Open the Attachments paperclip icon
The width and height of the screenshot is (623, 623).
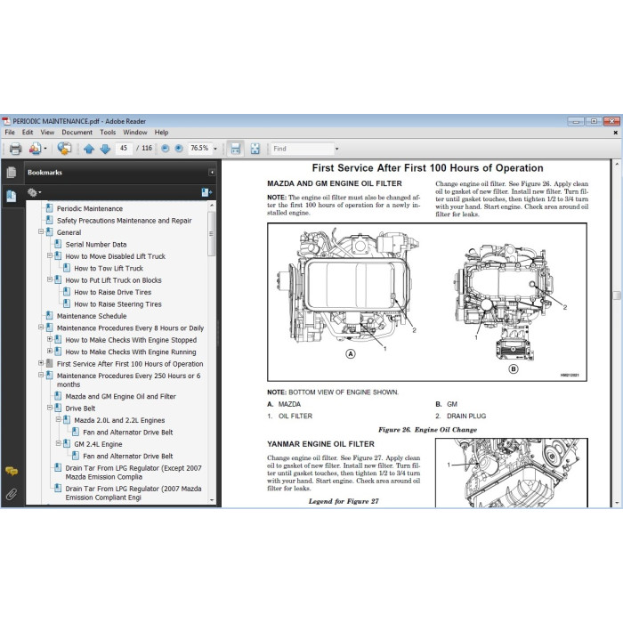point(11,494)
